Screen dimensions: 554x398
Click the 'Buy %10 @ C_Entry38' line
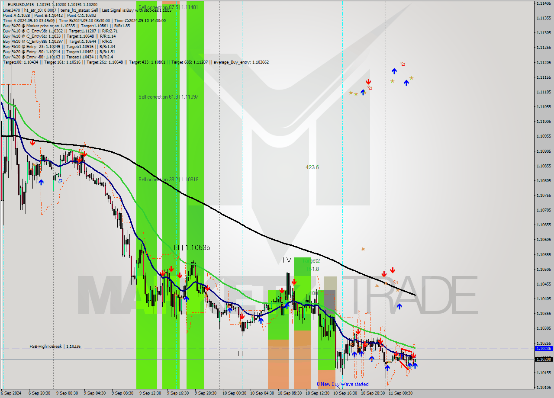pos(60,31)
